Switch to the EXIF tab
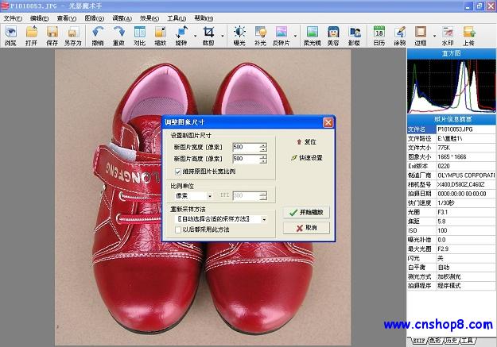This screenshot has width=497, height=347. [x=418, y=341]
